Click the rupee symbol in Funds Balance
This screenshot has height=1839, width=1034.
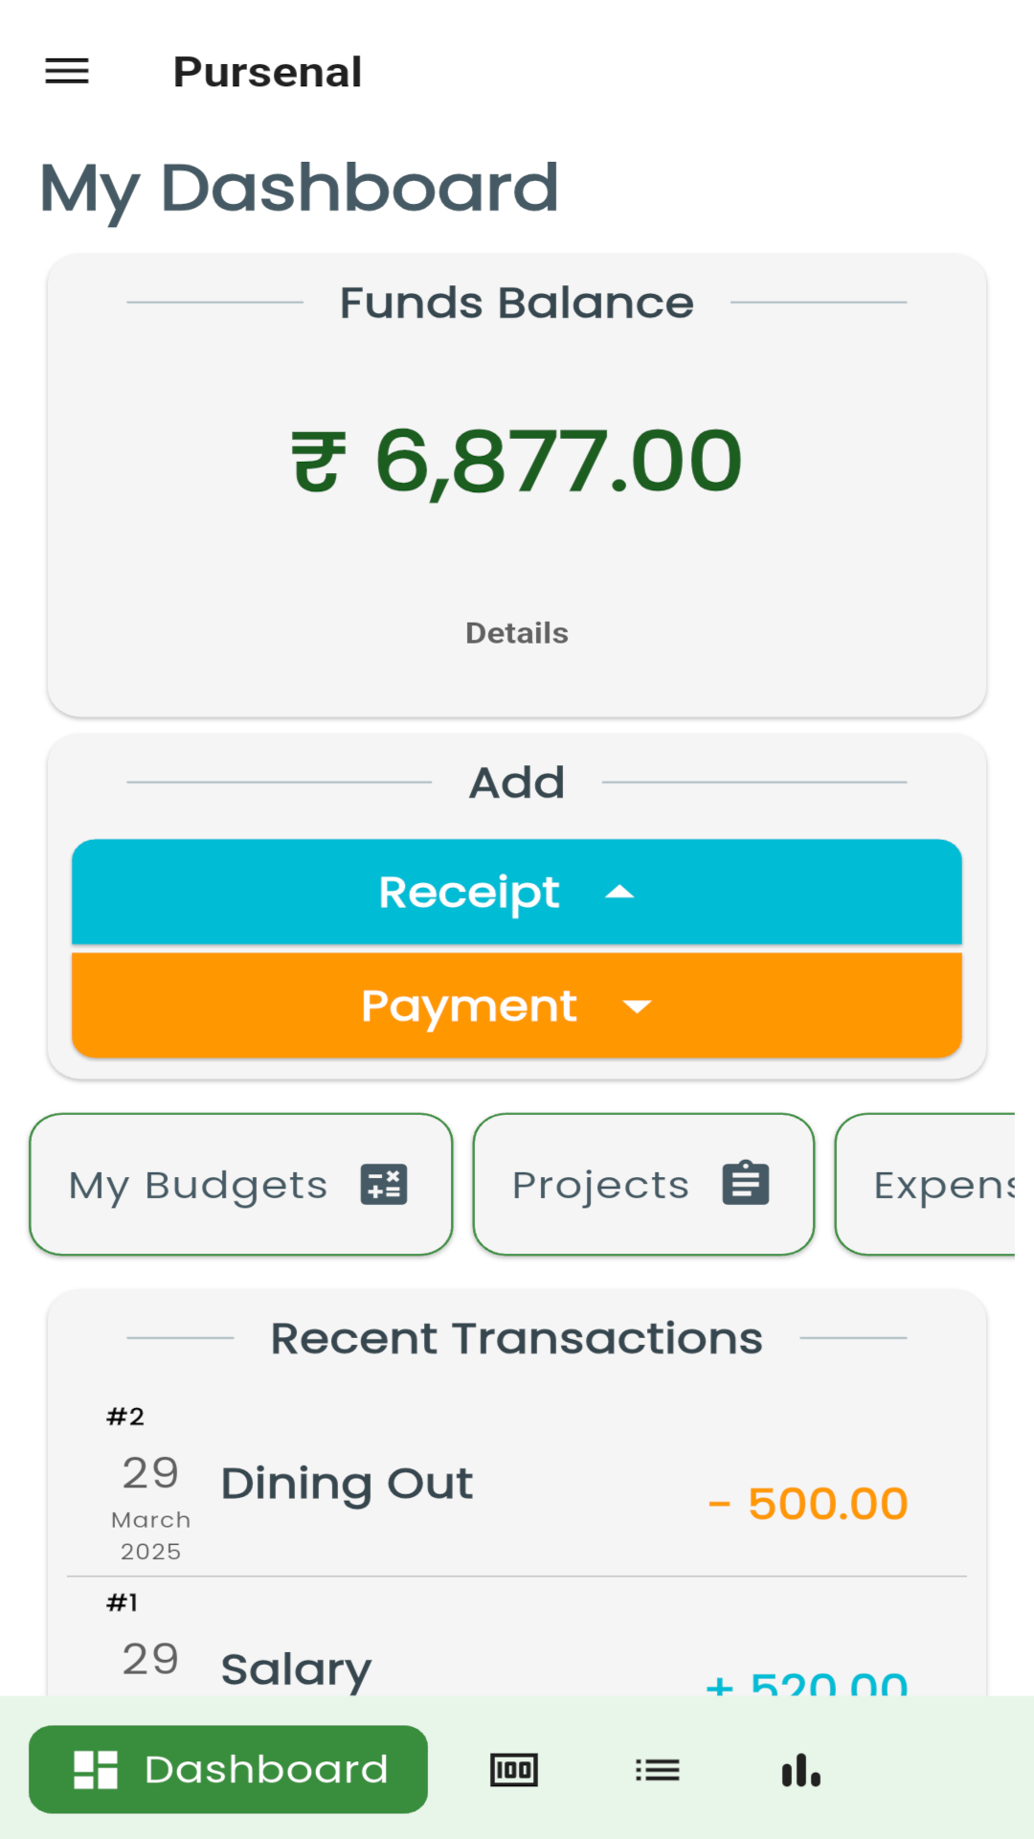click(318, 462)
